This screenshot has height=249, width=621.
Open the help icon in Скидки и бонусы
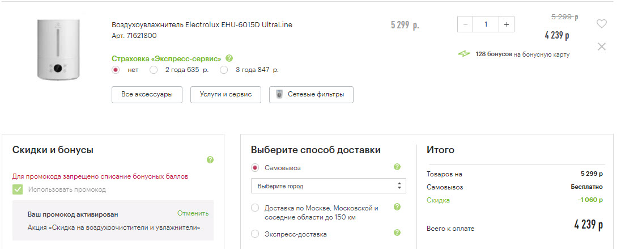pyautogui.click(x=210, y=160)
